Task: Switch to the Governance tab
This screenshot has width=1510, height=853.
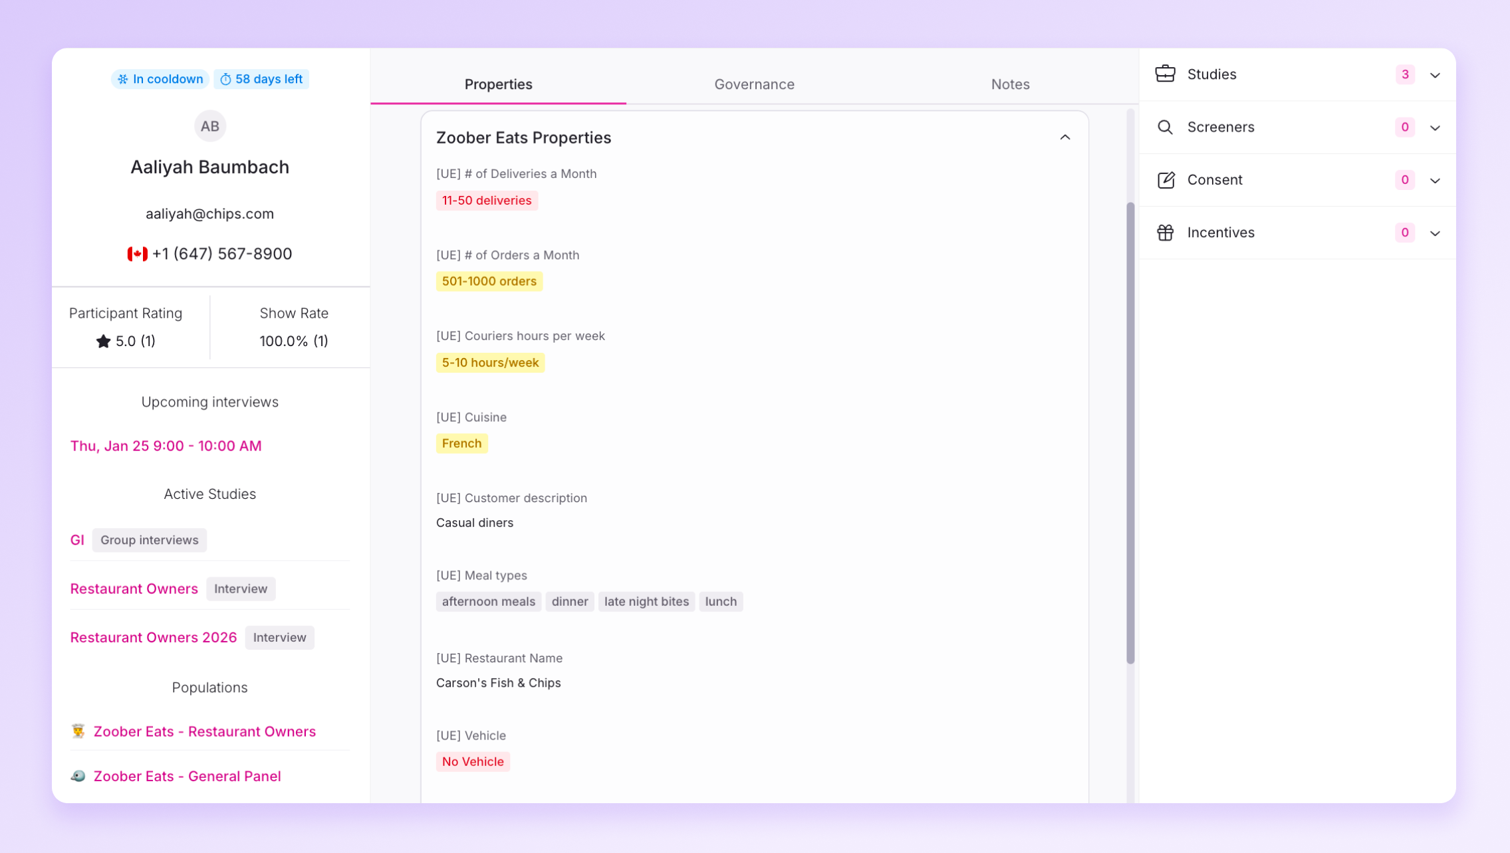Action: pyautogui.click(x=754, y=84)
